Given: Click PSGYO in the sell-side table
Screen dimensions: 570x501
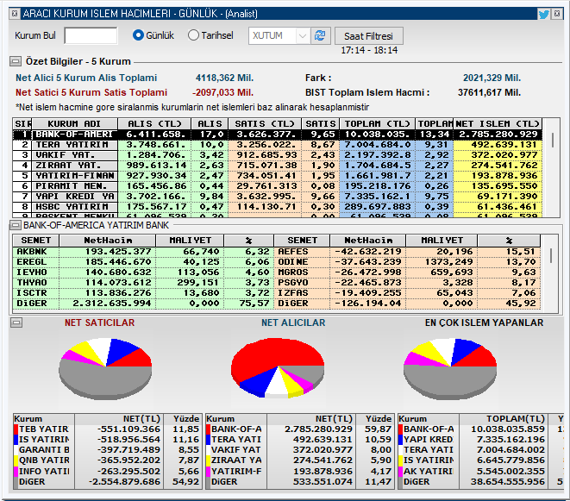Looking at the screenshot, I should (x=293, y=283).
